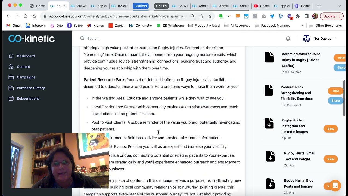Click the address bar URL
This screenshot has width=348, height=196.
[118, 16]
